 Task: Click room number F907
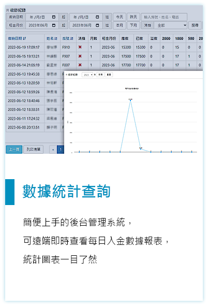pos(66,56)
